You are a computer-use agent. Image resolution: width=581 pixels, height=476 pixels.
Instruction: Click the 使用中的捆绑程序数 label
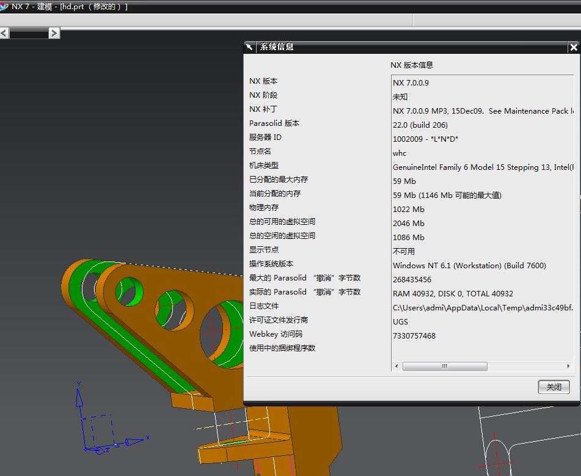[282, 348]
